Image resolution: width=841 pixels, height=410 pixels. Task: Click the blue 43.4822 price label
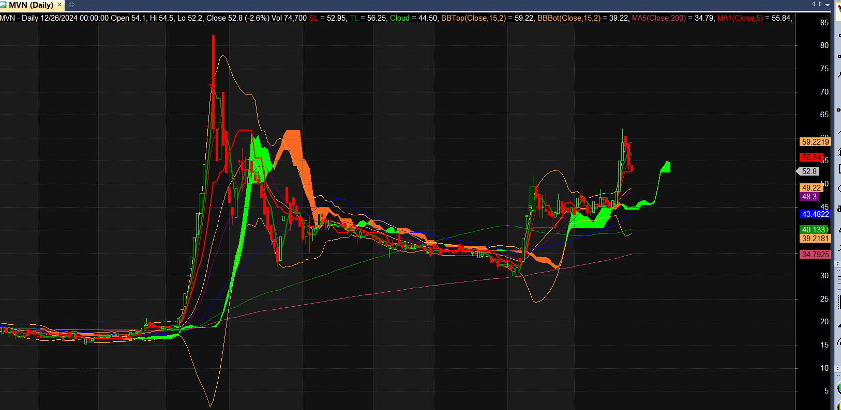[815, 214]
